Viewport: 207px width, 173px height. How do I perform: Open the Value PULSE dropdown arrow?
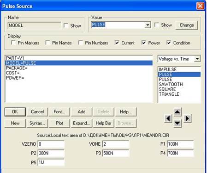click(x=148, y=25)
